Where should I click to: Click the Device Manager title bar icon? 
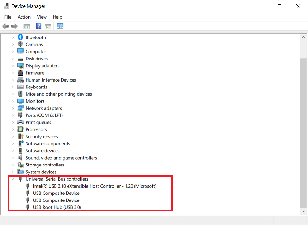[x=7, y=6]
